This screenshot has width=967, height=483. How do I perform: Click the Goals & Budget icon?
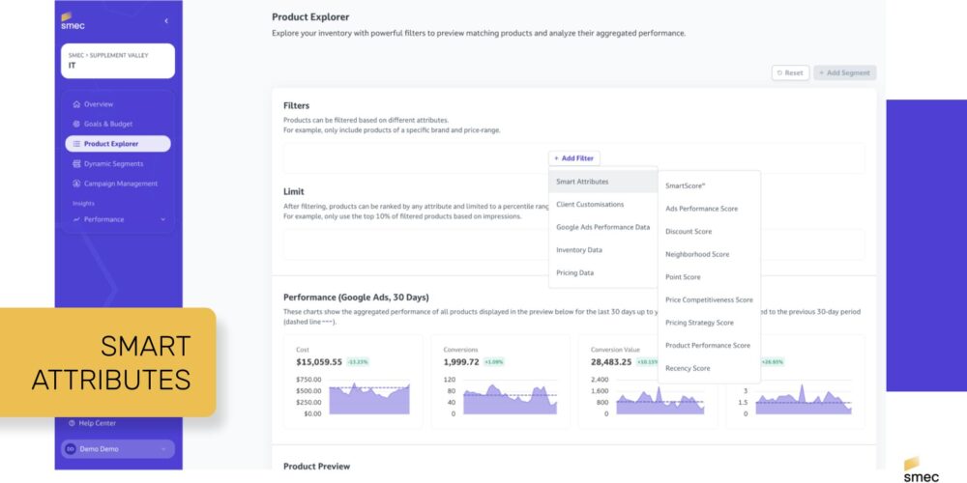pyautogui.click(x=76, y=124)
